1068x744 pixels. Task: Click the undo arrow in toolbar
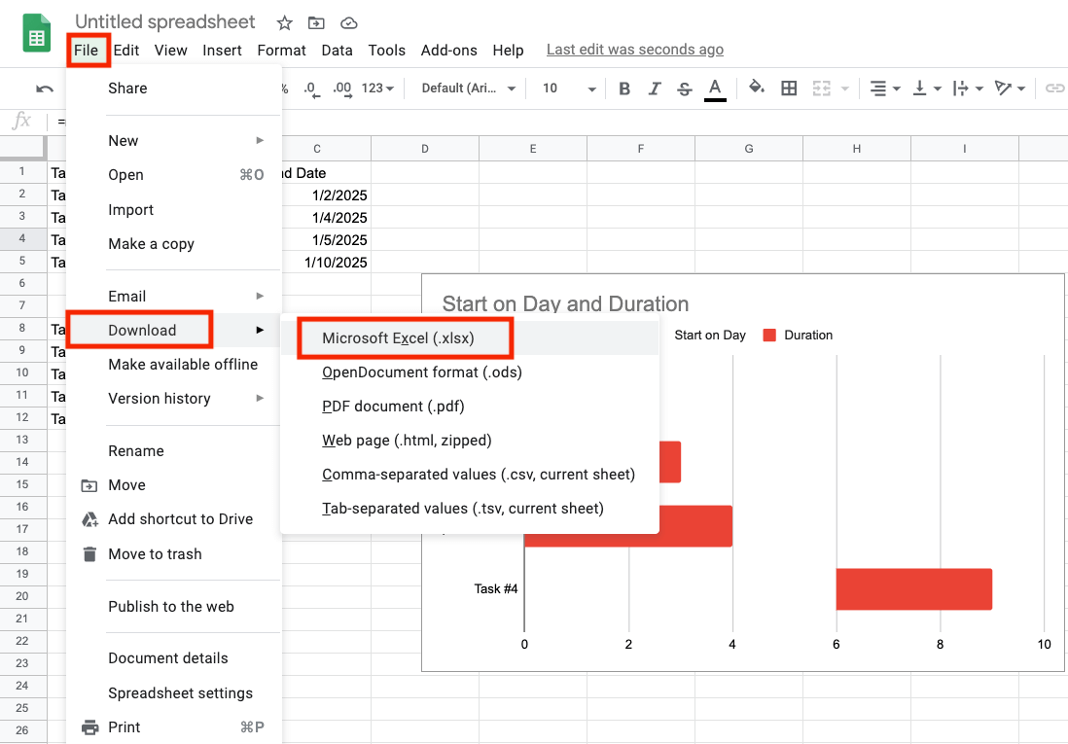(x=45, y=89)
